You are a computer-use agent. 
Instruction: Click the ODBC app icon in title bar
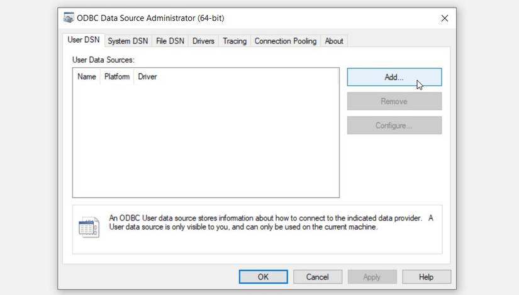coord(69,18)
